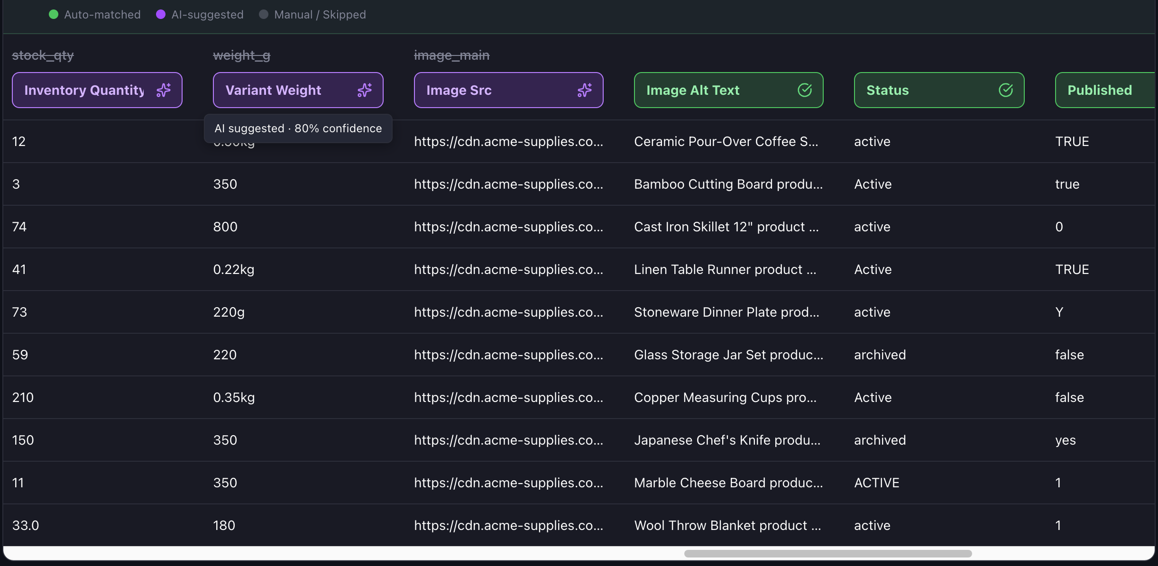The height and width of the screenshot is (566, 1158).
Task: Click the Copper Measuring Cups alt text cell
Action: pos(726,397)
